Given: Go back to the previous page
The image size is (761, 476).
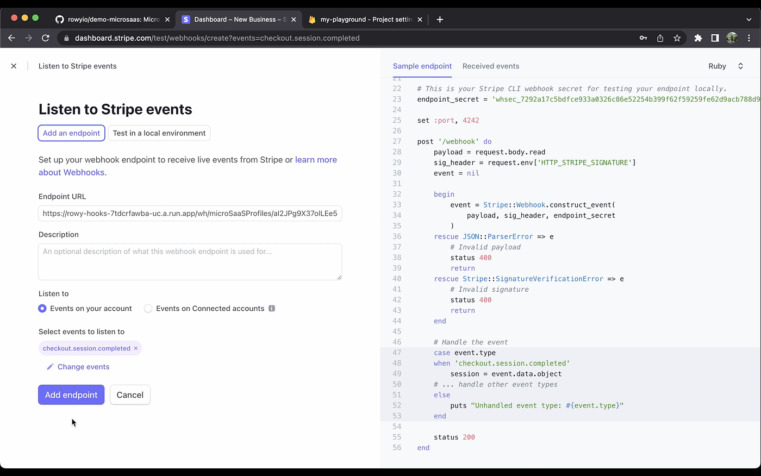Looking at the screenshot, I should (x=11, y=38).
